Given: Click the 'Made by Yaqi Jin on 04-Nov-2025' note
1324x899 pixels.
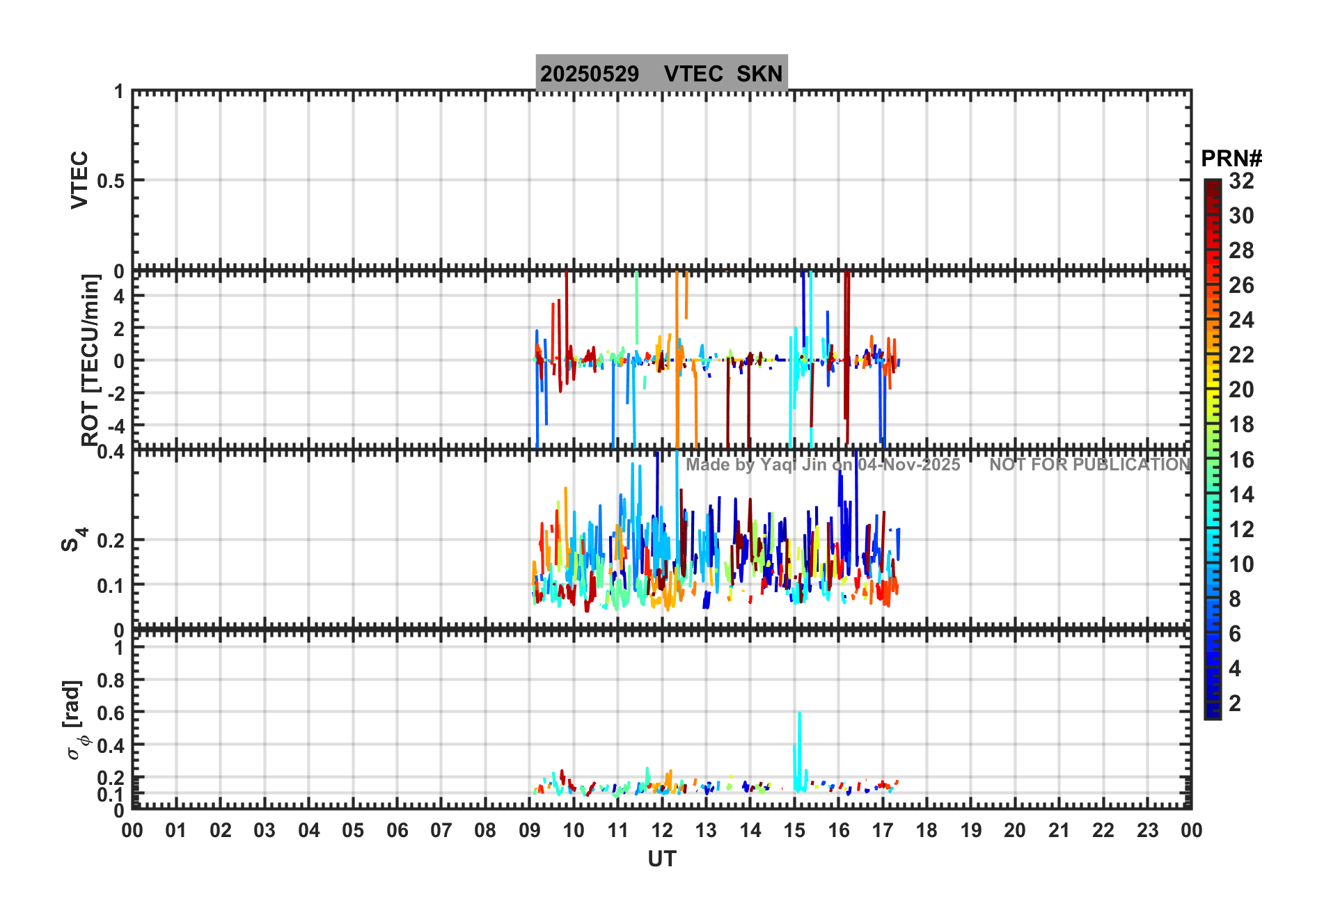Looking at the screenshot, I should coord(823,465).
